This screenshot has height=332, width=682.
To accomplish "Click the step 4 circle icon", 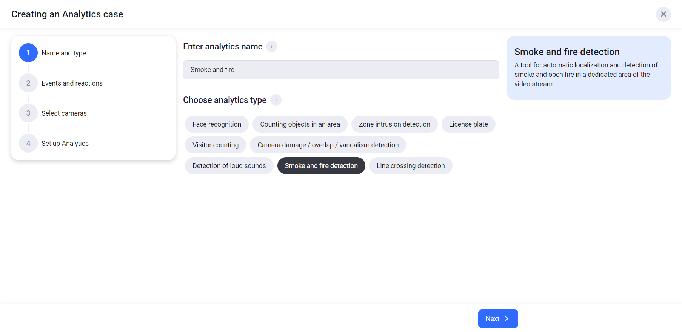I will point(28,143).
